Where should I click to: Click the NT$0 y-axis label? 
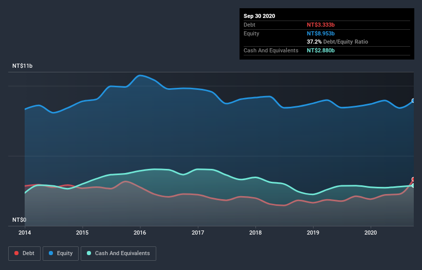click(x=20, y=220)
